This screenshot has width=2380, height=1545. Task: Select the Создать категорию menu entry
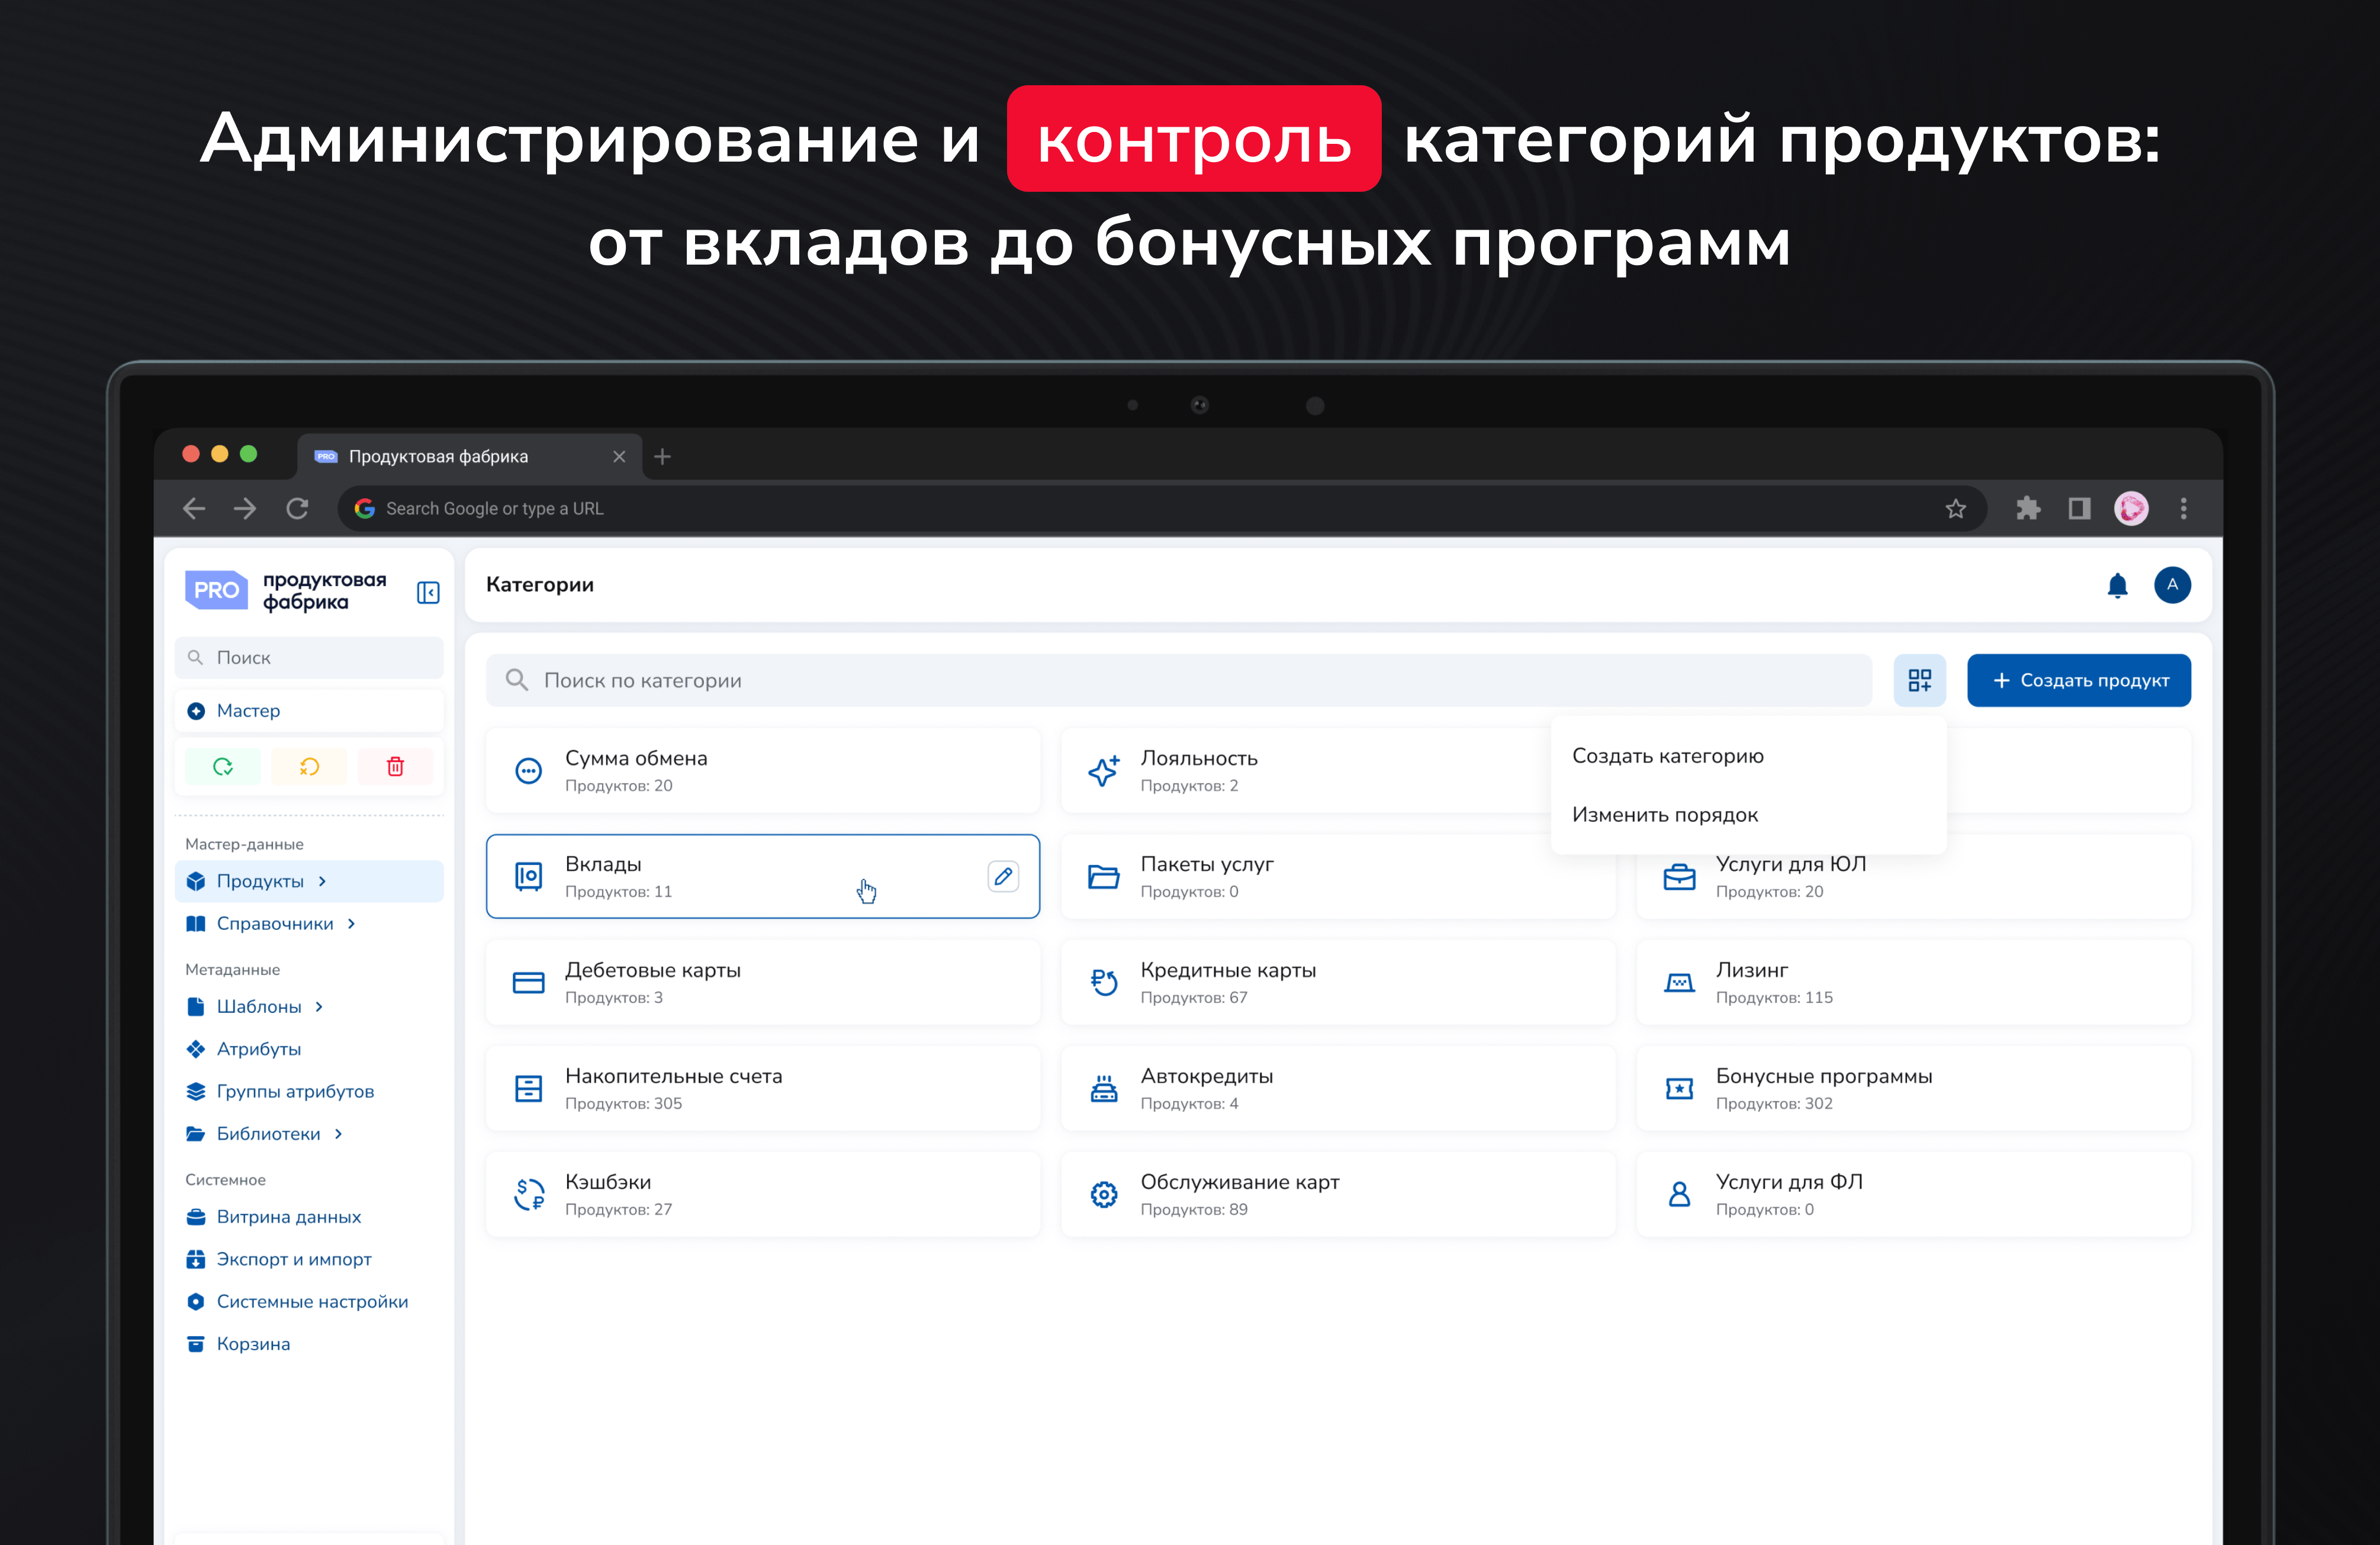point(1667,756)
